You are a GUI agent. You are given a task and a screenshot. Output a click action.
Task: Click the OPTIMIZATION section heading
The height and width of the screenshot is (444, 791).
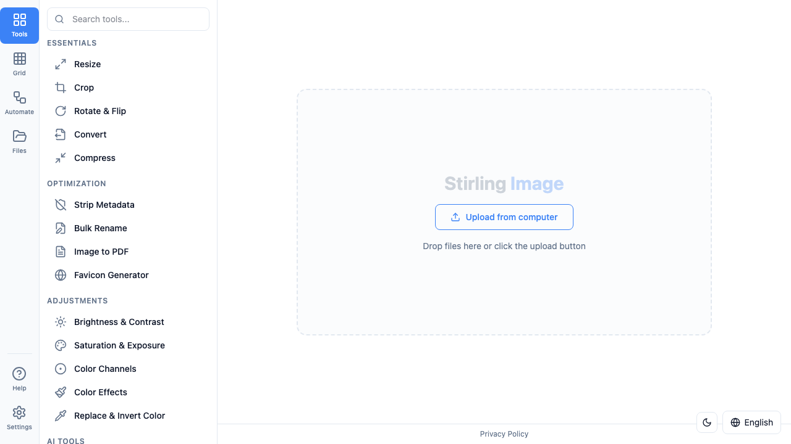77,184
